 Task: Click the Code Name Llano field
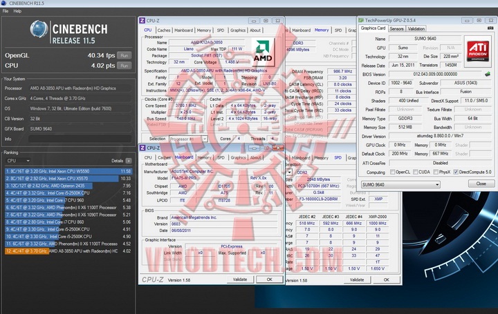pos(188,49)
